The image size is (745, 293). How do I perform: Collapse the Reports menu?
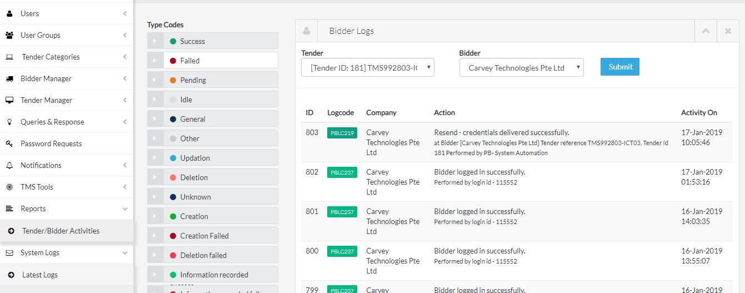click(67, 208)
